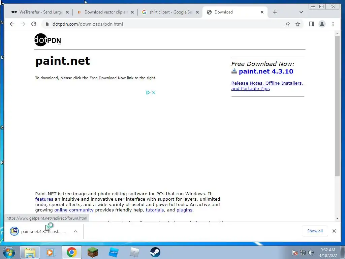
Task: Bookmark this page with the star icon
Action: coord(298,24)
